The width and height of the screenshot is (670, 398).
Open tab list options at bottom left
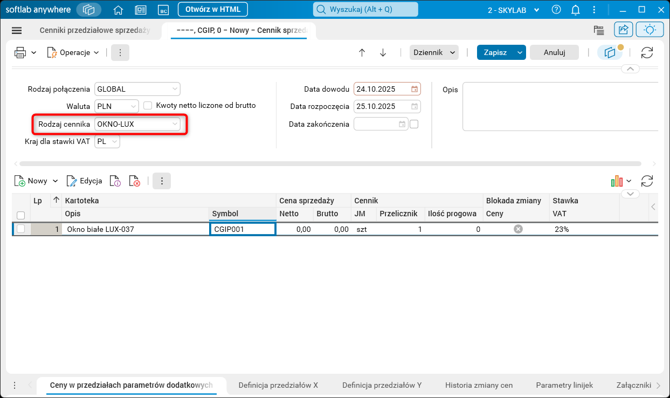pos(15,385)
